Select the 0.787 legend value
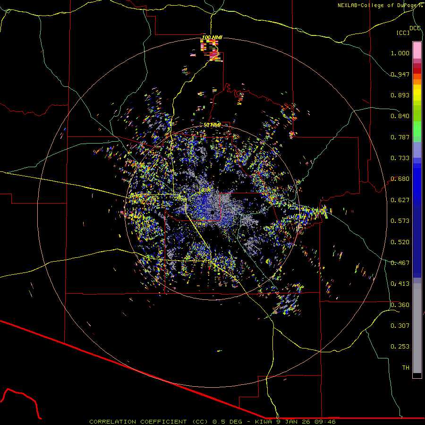425x425 pixels. 400,137
